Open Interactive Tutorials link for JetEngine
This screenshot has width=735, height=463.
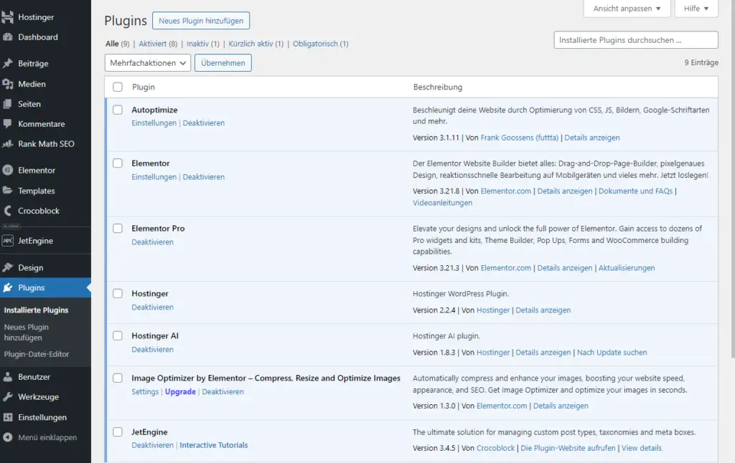(x=214, y=445)
